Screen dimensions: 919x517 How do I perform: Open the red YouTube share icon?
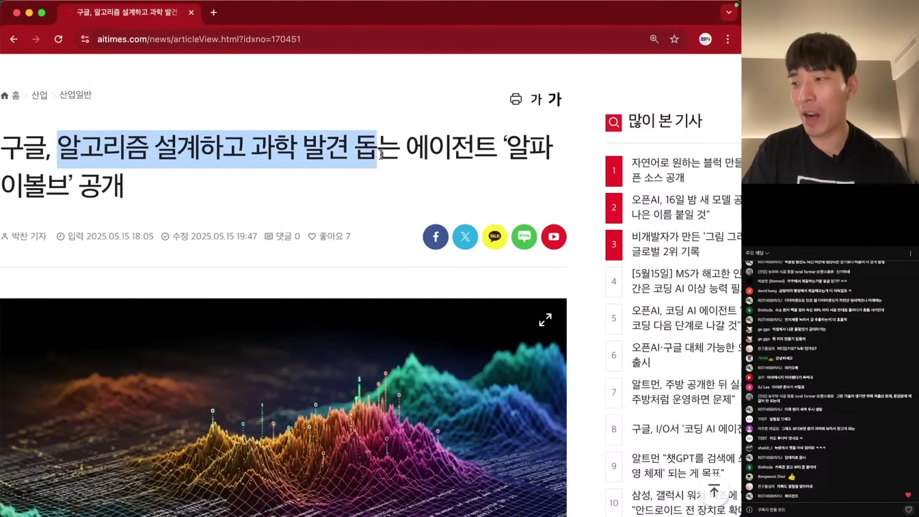[554, 237]
